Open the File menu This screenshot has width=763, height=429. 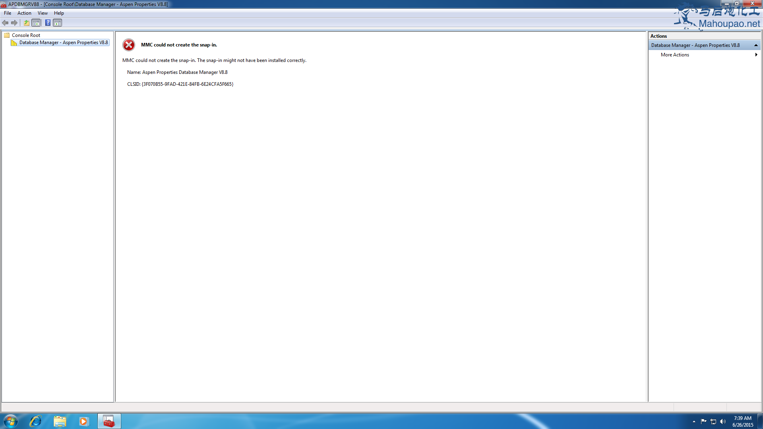[7, 13]
